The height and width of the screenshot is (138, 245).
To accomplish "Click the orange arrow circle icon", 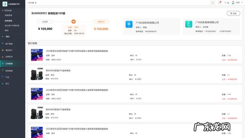I will 73,21.
